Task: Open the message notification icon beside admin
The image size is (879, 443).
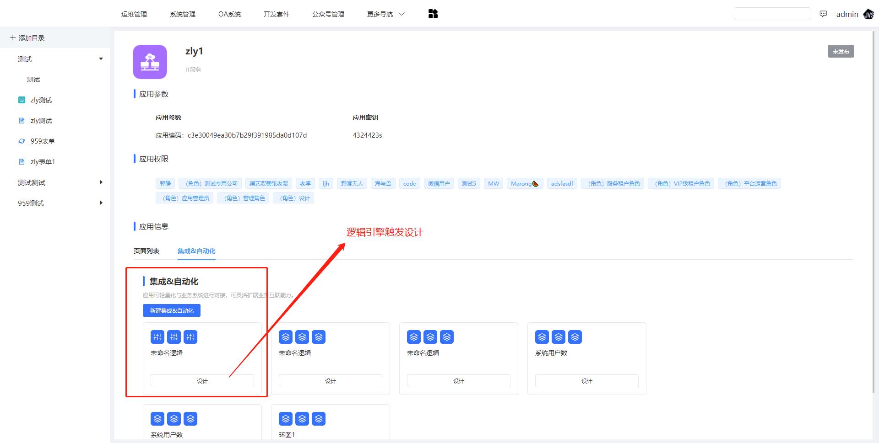Action: tap(823, 14)
